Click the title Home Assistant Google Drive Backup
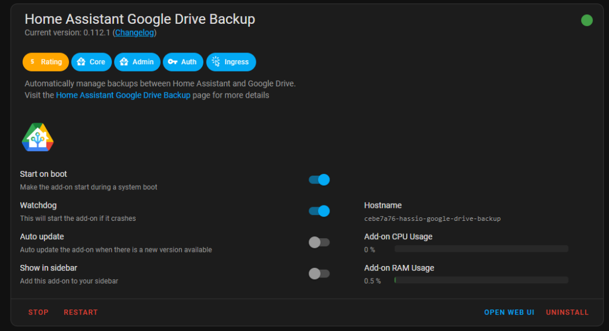 [x=140, y=19]
